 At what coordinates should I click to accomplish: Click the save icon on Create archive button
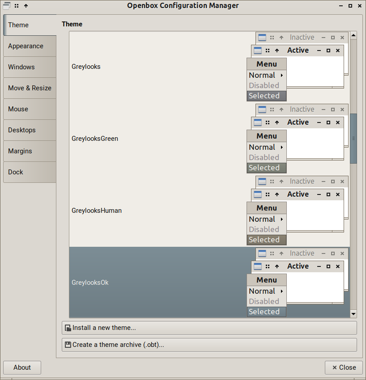[68, 345]
